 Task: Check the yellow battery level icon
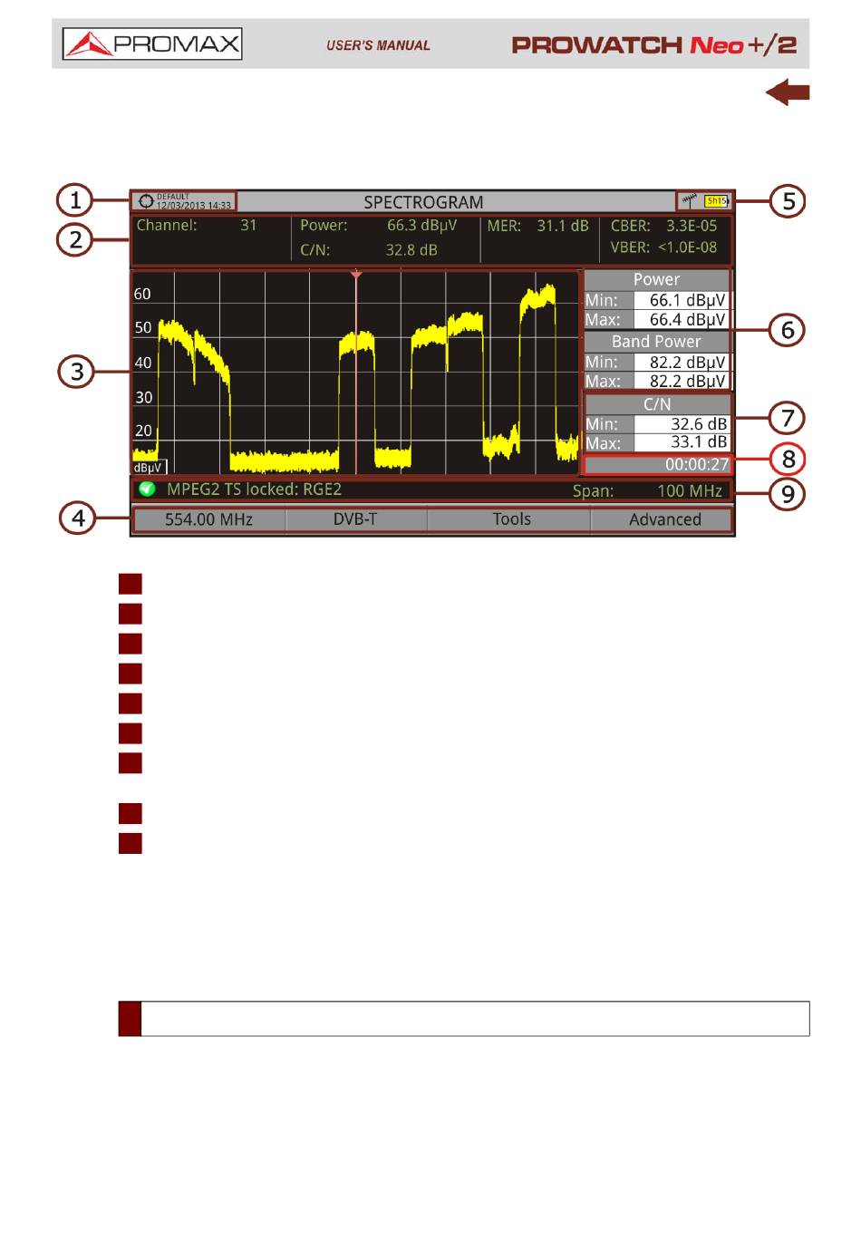coord(717,201)
